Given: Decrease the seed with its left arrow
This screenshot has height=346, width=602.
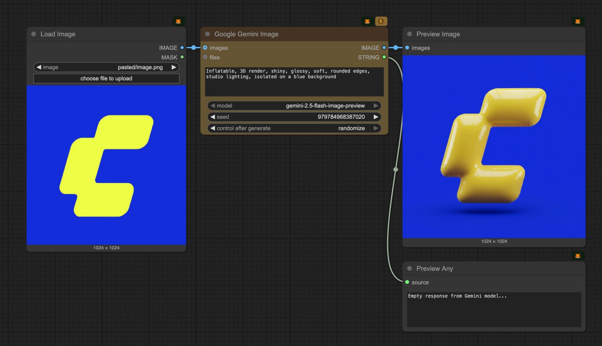Looking at the screenshot, I should click(213, 117).
